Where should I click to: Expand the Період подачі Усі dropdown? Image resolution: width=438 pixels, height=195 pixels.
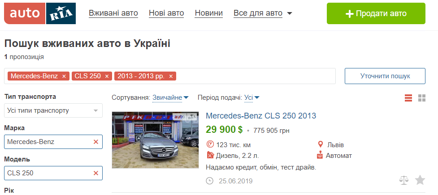(252, 98)
